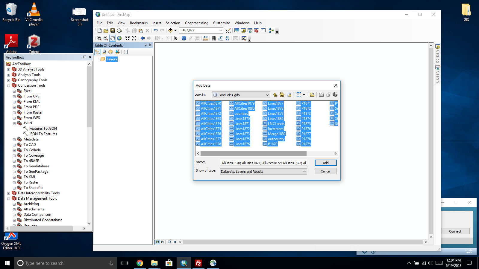Image resolution: width=479 pixels, height=269 pixels.
Task: Toggle List By Visibility in Table Of Contents
Action: coord(111,52)
